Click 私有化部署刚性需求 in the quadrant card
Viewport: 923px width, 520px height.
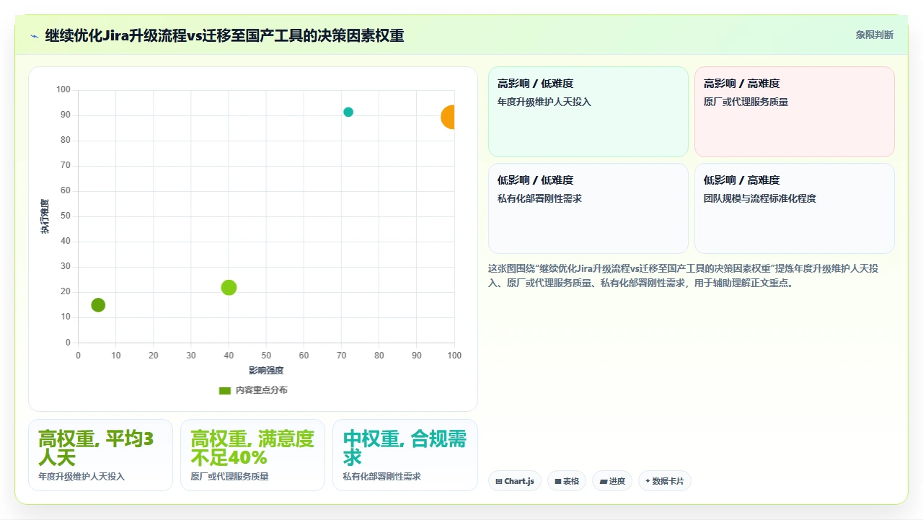coord(539,198)
